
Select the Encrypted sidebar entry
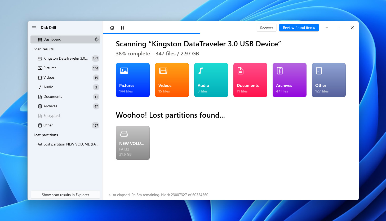65,116
